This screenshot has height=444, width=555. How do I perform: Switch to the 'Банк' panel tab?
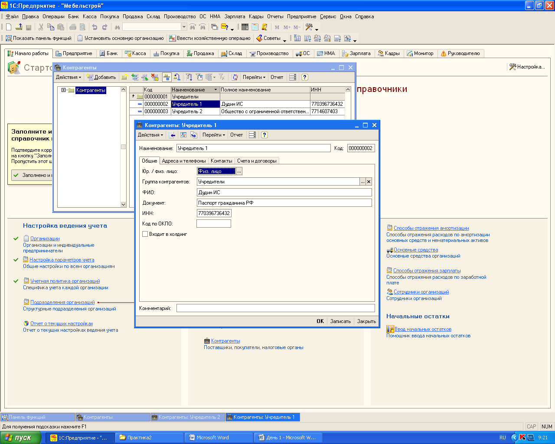click(108, 53)
